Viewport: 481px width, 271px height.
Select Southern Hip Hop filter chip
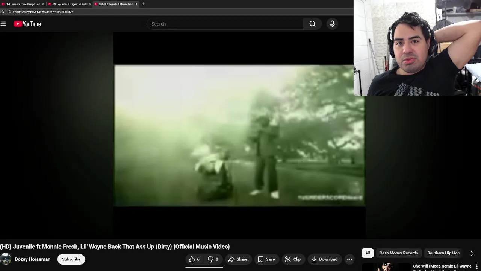click(x=443, y=253)
